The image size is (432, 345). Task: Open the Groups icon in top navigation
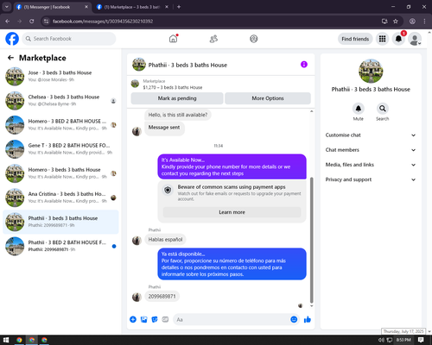(x=254, y=39)
